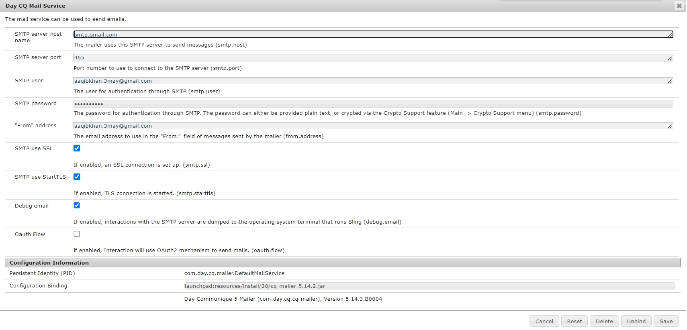The image size is (687, 330).
Task: Click the PID value com.day.cq.mailer.DefaultMailService
Action: click(234, 273)
